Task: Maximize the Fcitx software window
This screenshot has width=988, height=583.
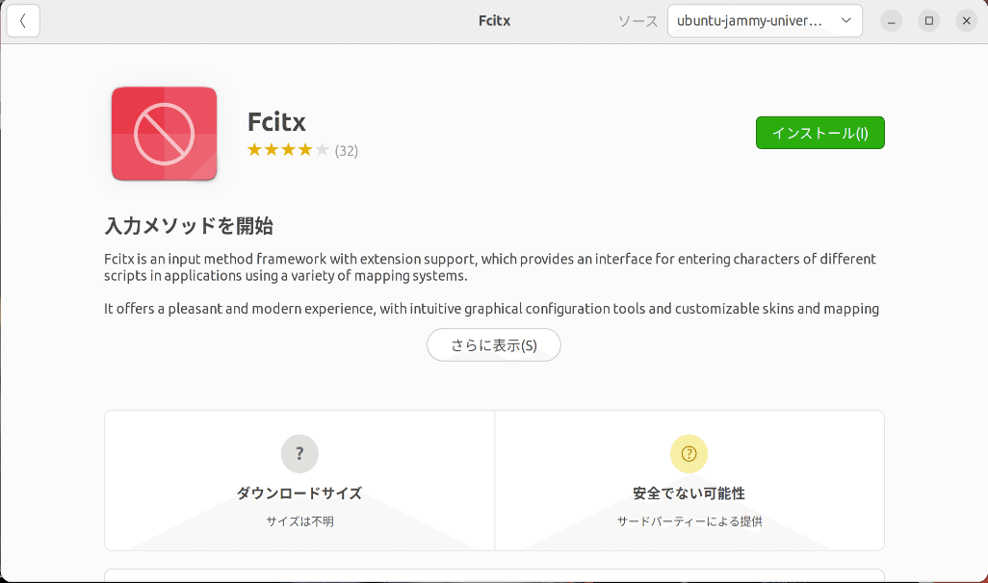Action: [928, 21]
